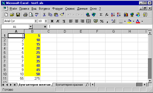Create a new workbook with the New icon
Screen dimensions: 153x93
tap(6, 15)
